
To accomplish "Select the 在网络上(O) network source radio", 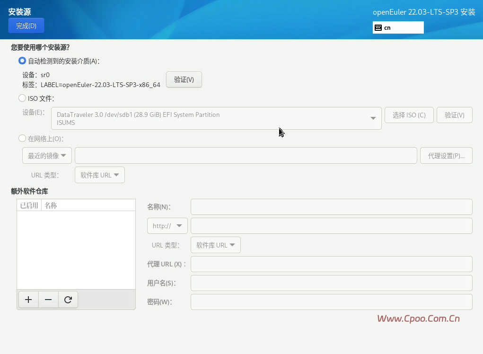I will [x=22, y=138].
